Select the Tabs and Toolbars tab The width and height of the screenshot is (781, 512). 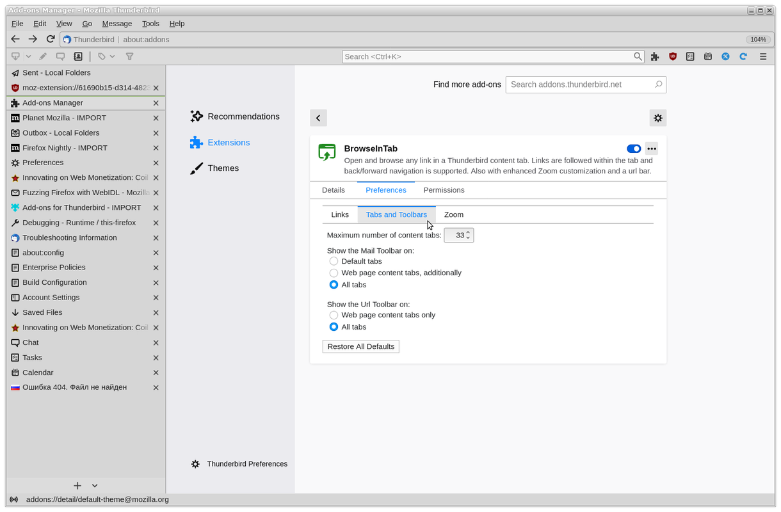[396, 214]
